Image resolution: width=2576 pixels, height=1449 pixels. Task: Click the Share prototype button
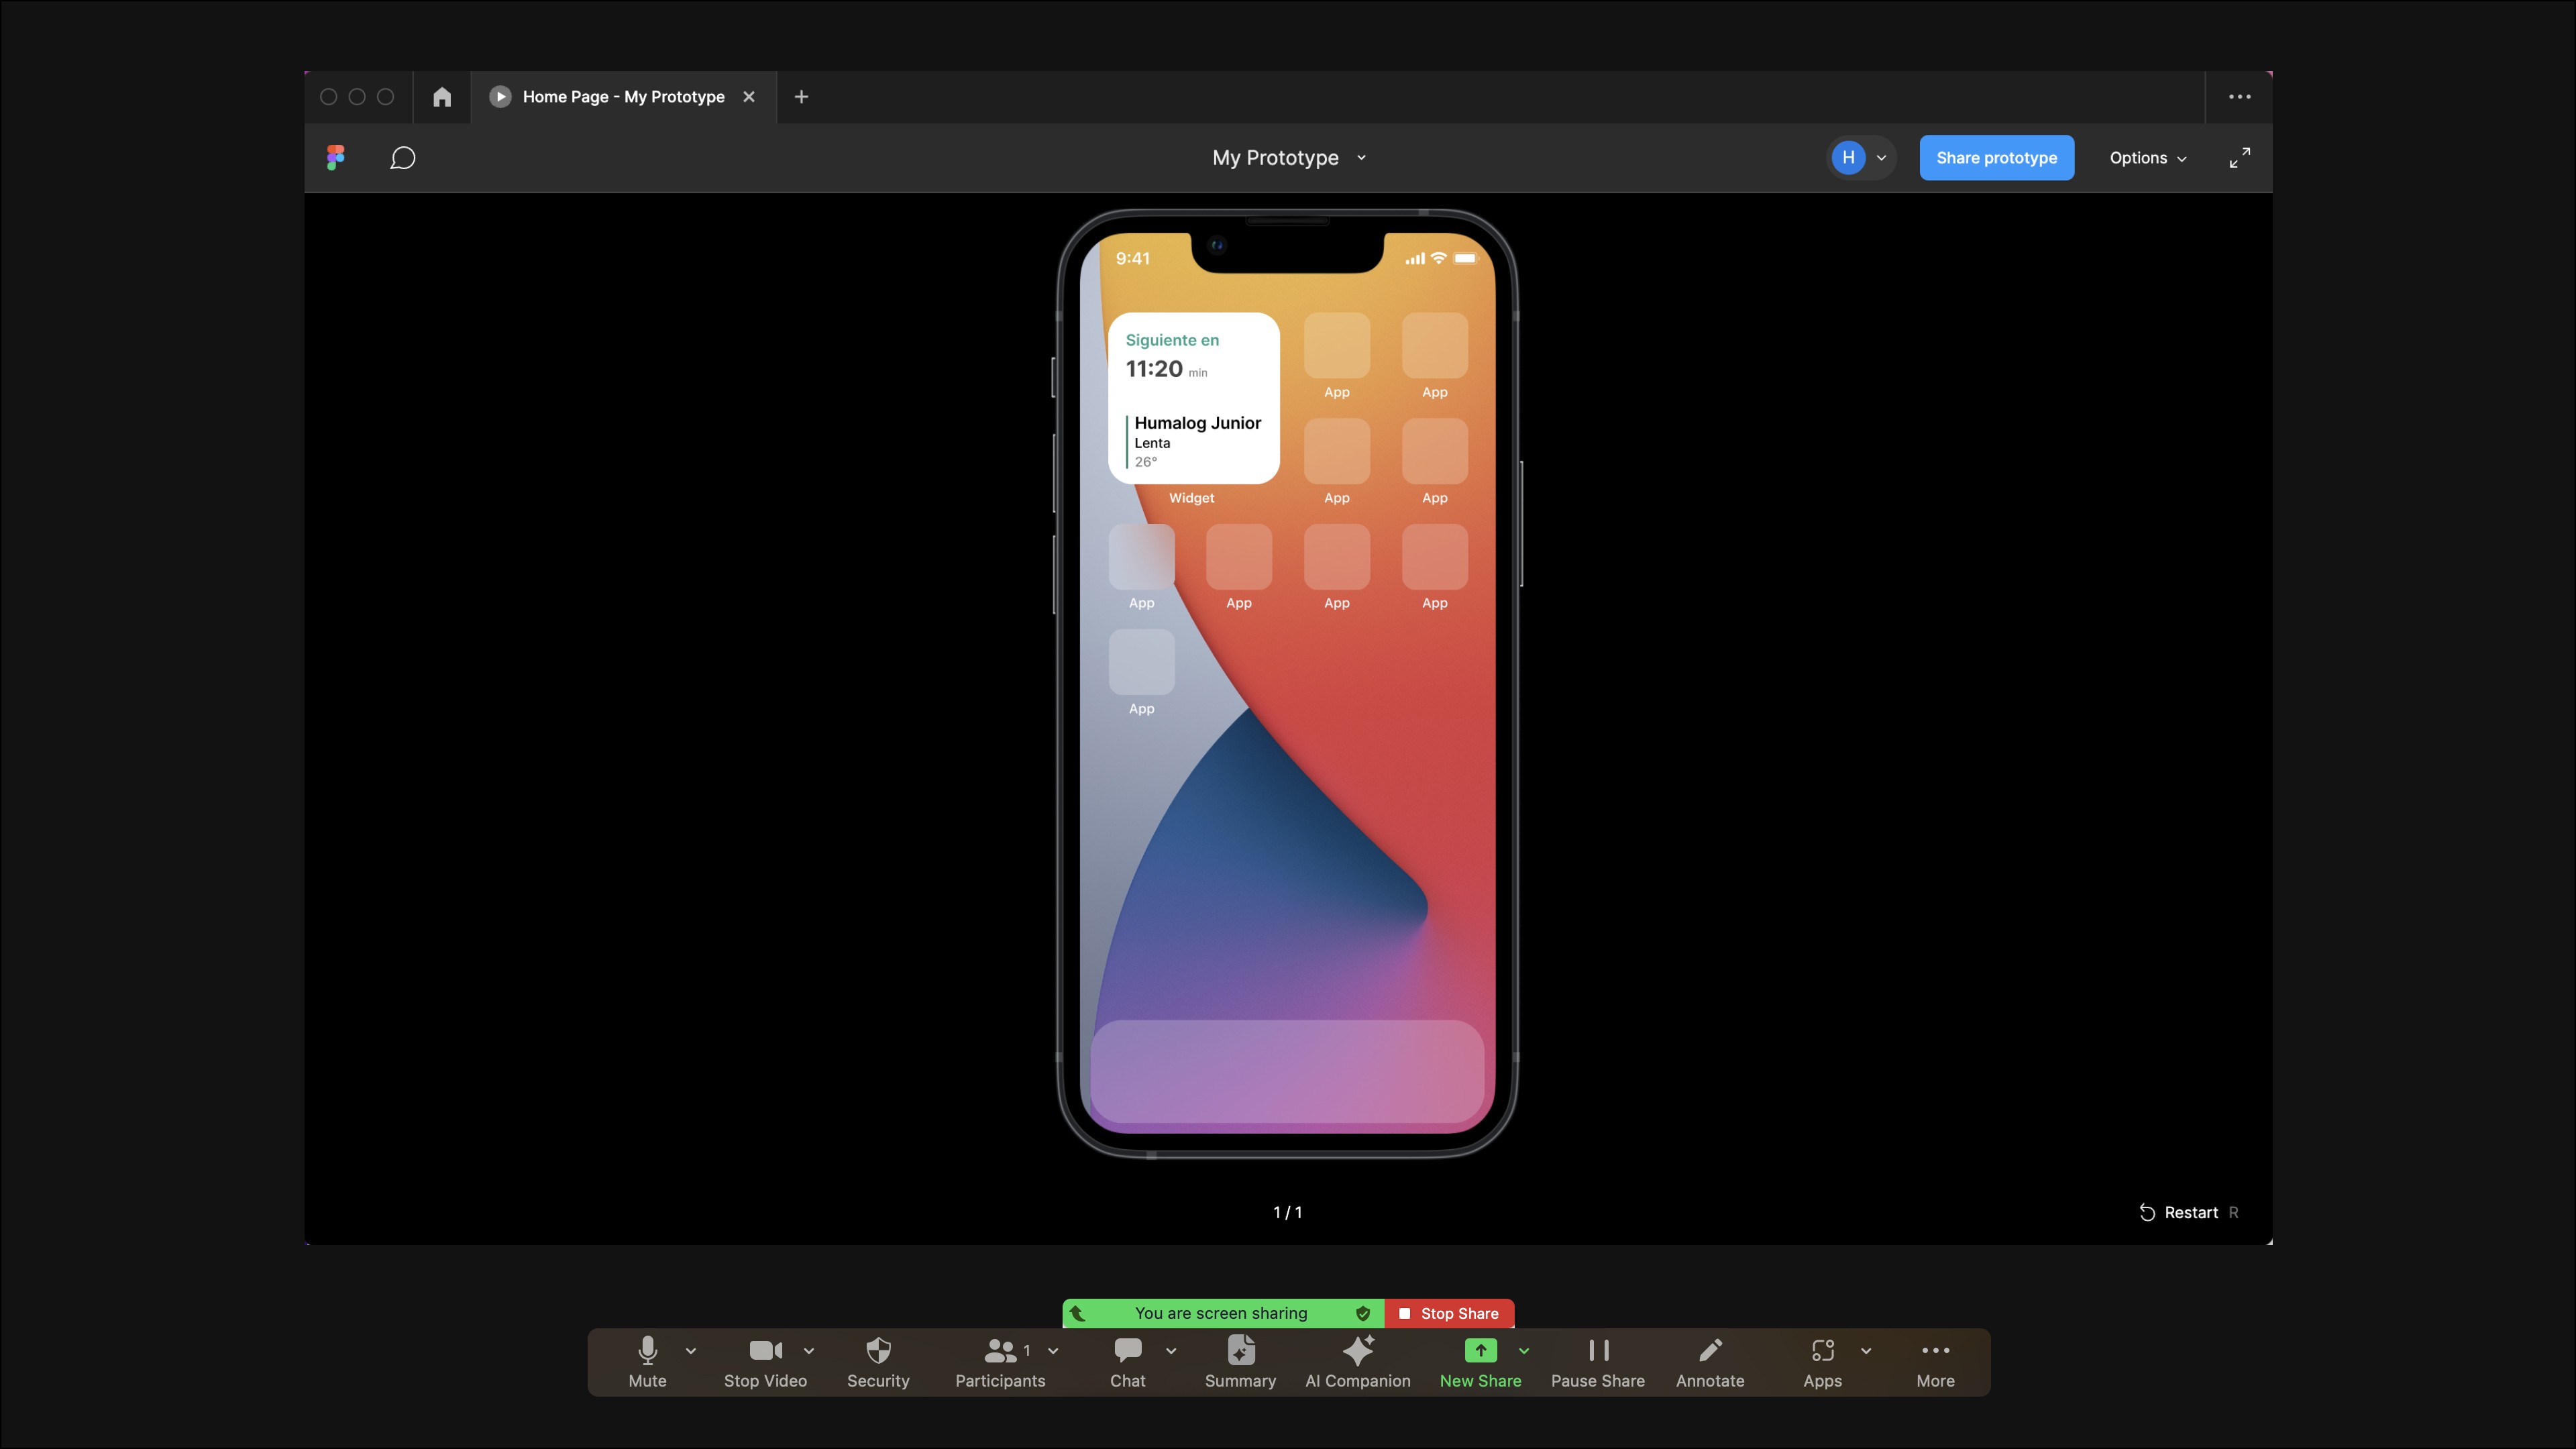(x=1996, y=158)
